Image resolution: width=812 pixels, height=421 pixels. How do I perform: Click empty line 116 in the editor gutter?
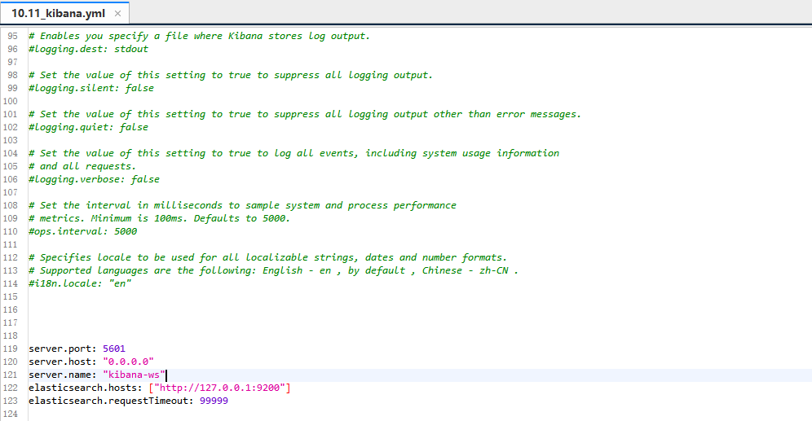point(11,309)
